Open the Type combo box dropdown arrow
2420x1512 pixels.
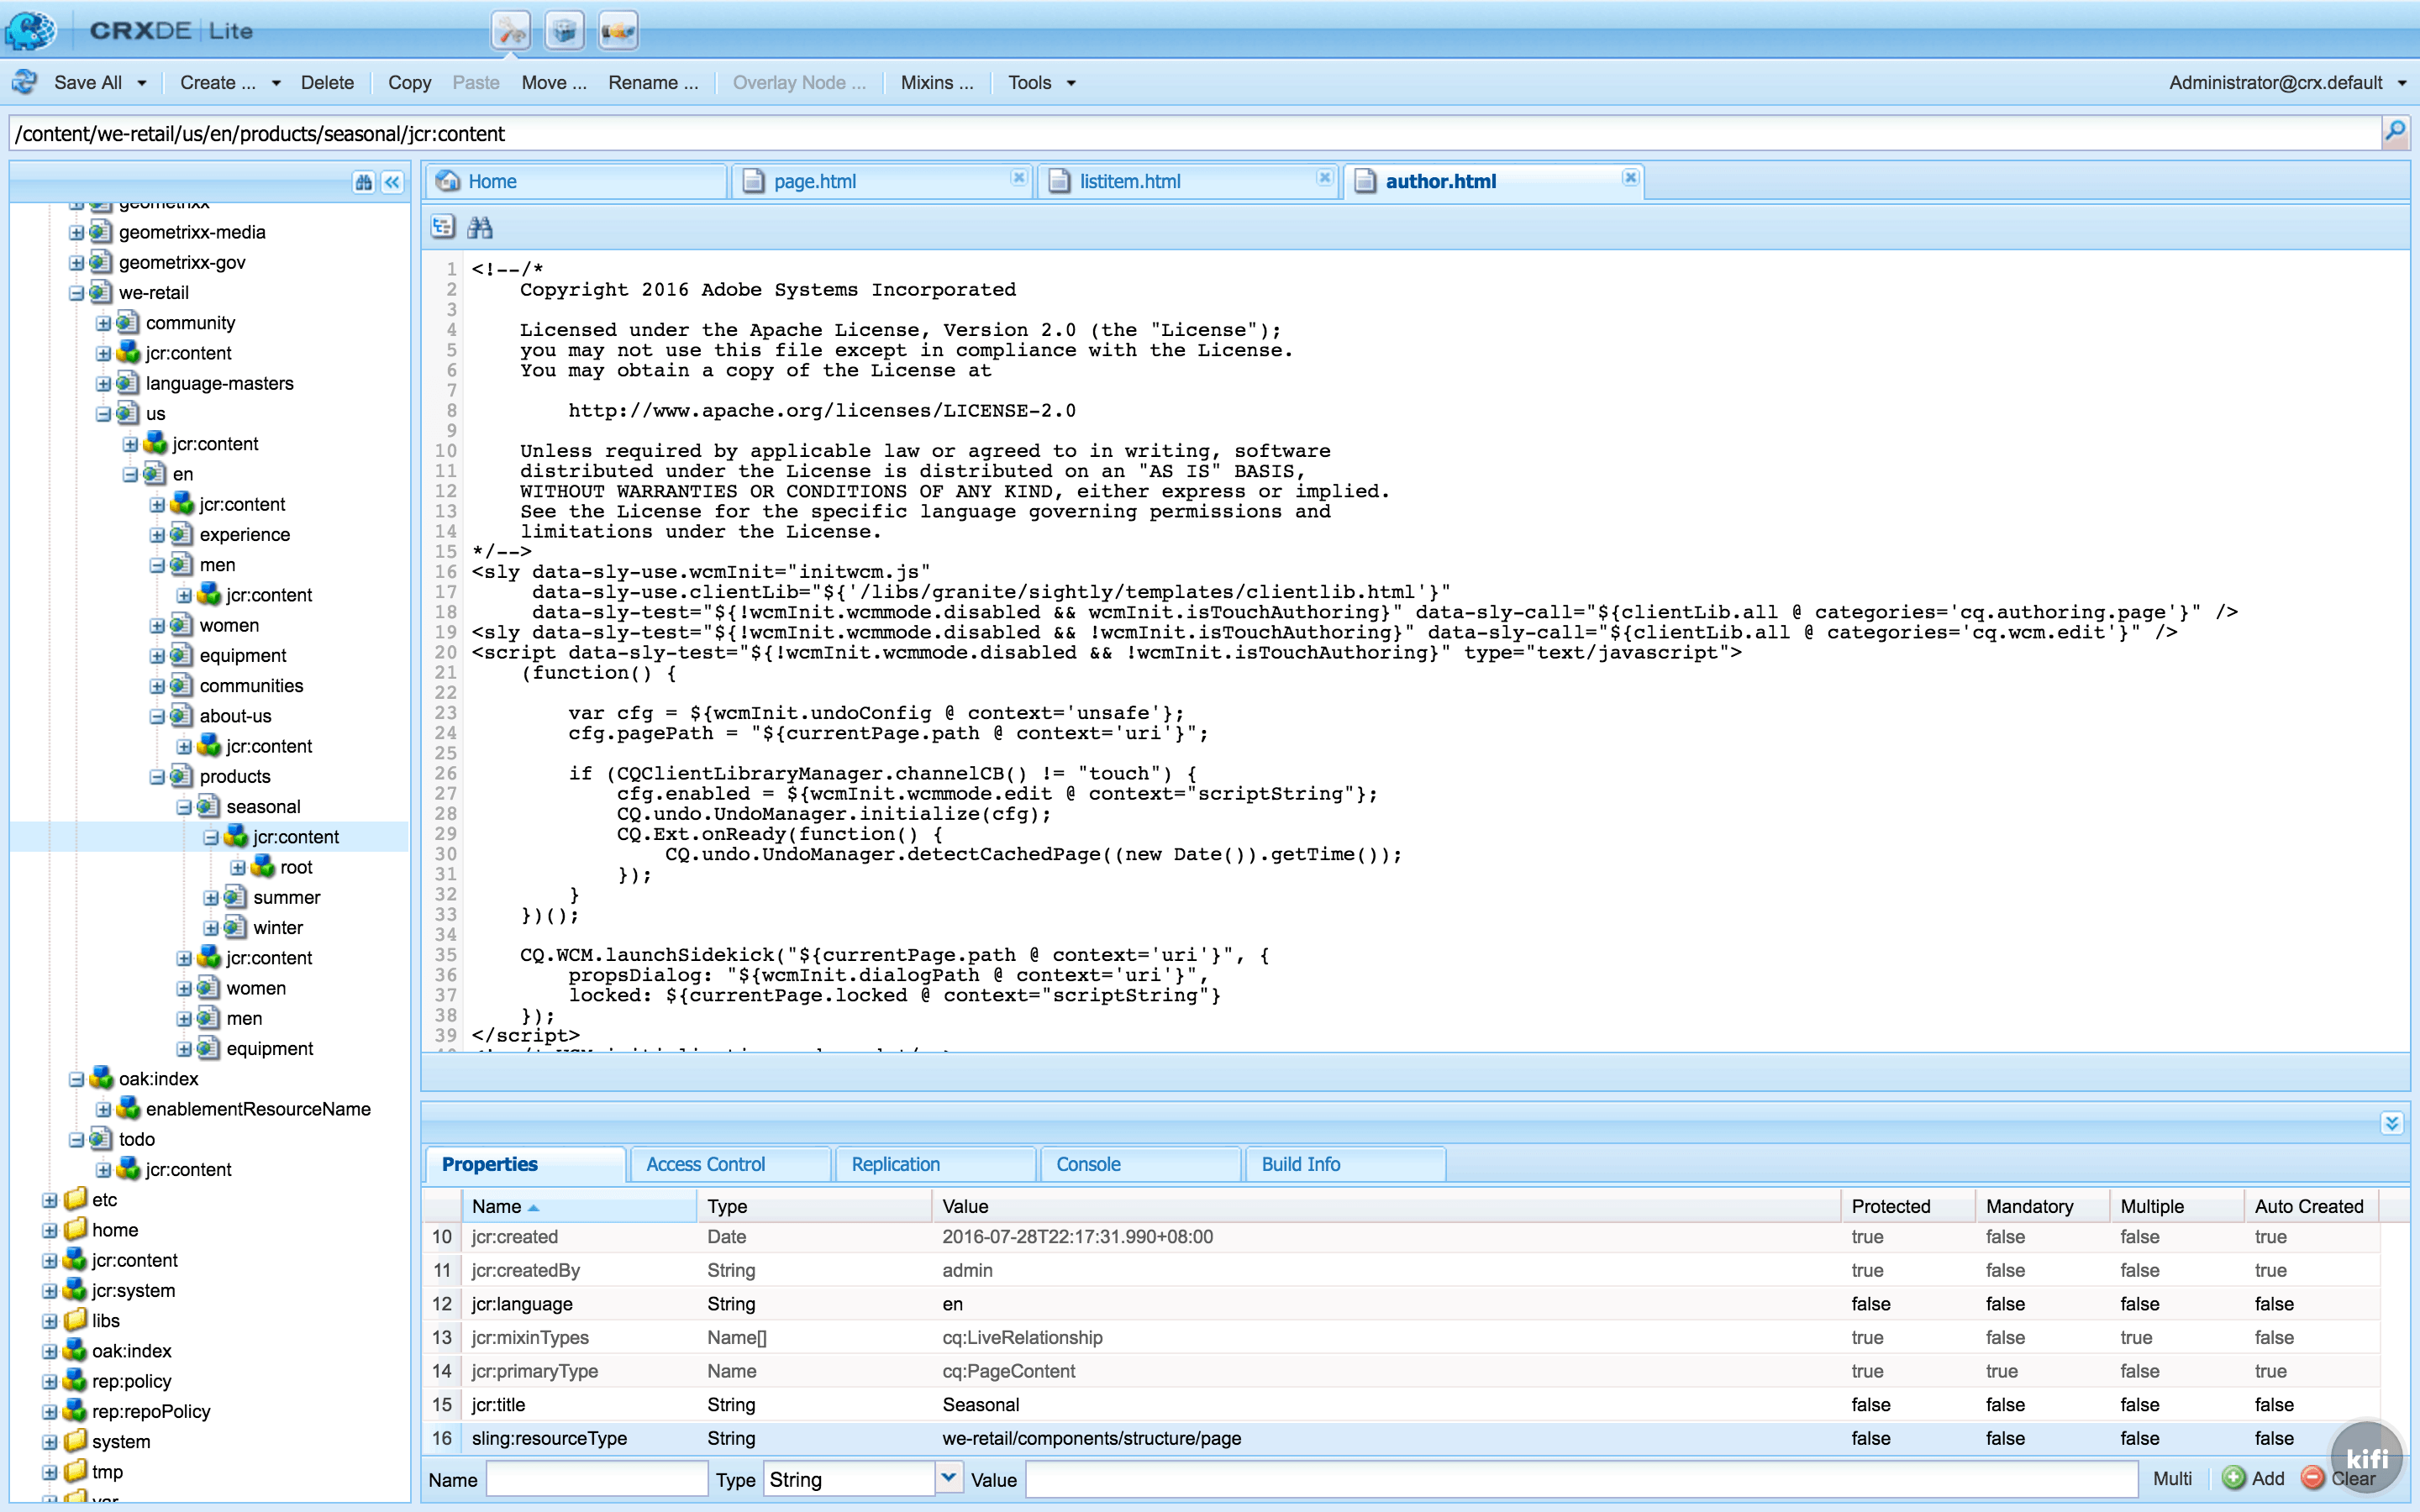point(948,1478)
